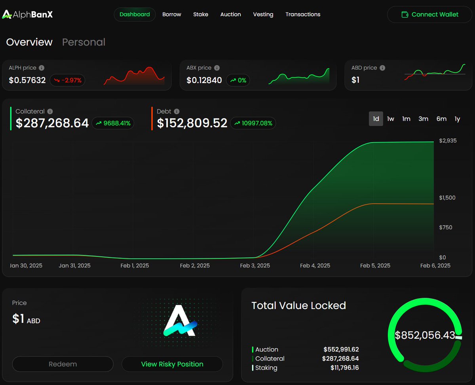Screen dimensions: 475x385
Task: Click the $552,991.62 Auction amount
Action: 341,349
